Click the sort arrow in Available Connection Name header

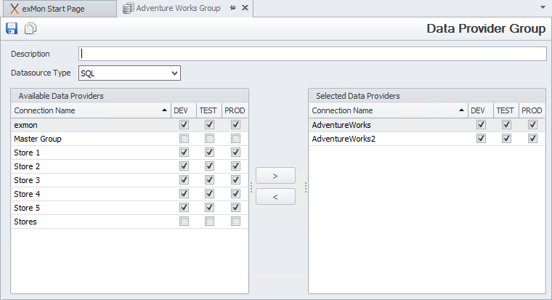[164, 110]
